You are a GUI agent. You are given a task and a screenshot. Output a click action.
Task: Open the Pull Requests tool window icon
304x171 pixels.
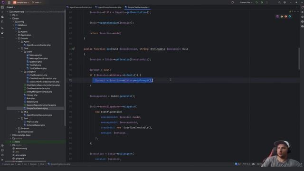(x=2, y=21)
